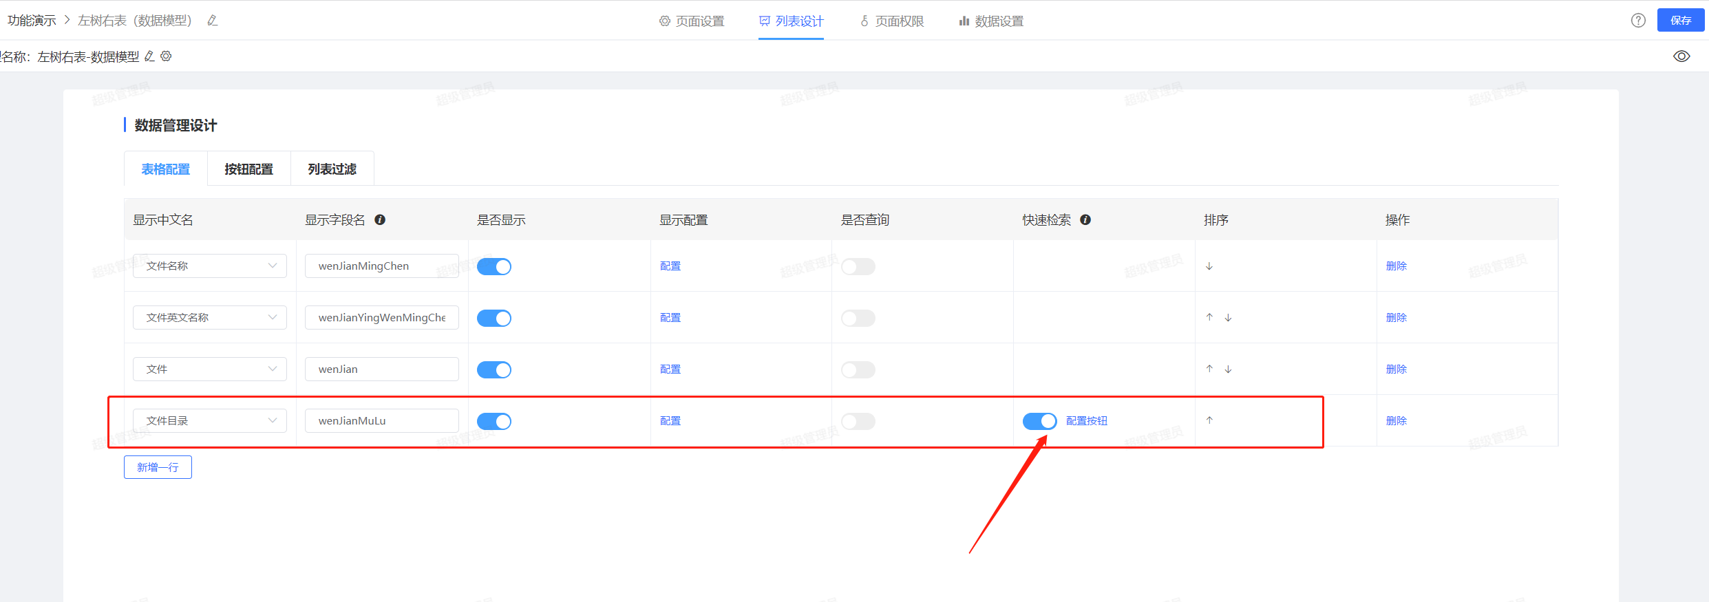Switch to the 页面权限 tab
This screenshot has height=602, width=1709.
click(891, 21)
